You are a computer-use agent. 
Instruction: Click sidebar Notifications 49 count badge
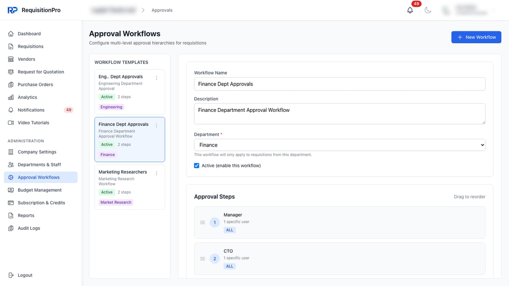coord(69,110)
